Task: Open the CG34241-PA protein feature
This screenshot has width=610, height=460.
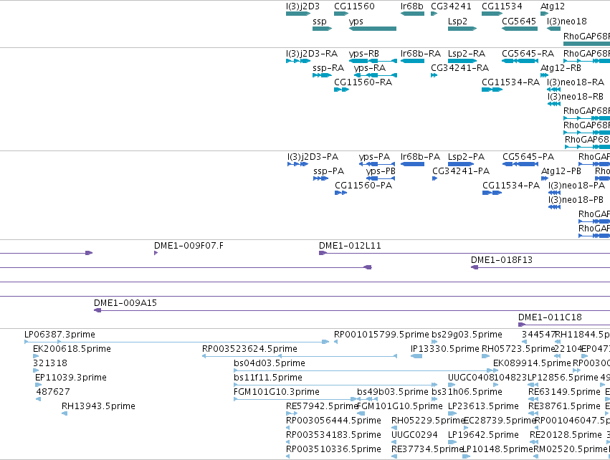Action: [x=434, y=178]
